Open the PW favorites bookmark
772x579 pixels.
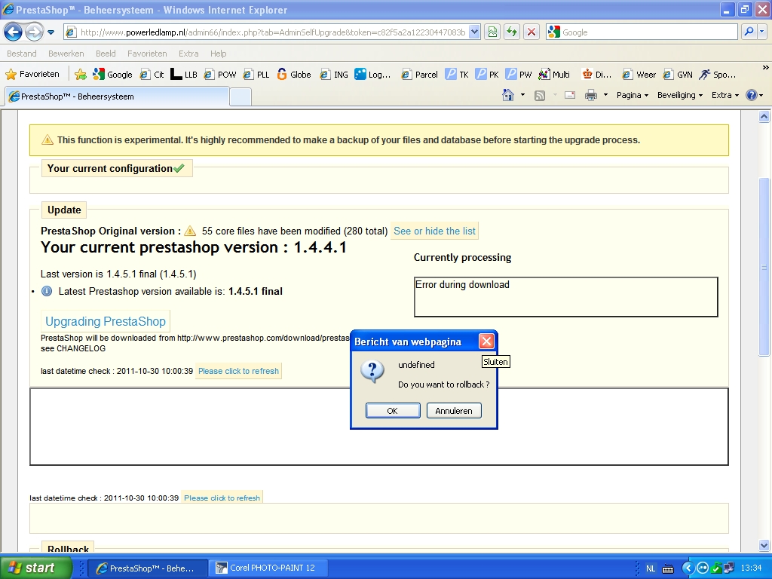pyautogui.click(x=519, y=75)
